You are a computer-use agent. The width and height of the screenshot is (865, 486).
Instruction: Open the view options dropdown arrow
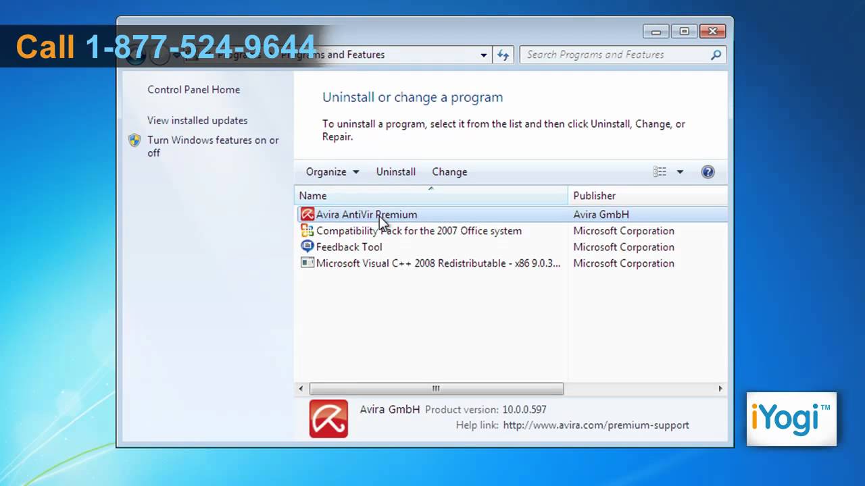coord(680,171)
